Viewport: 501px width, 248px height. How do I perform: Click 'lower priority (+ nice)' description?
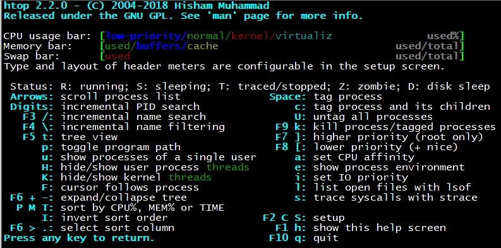point(385,147)
